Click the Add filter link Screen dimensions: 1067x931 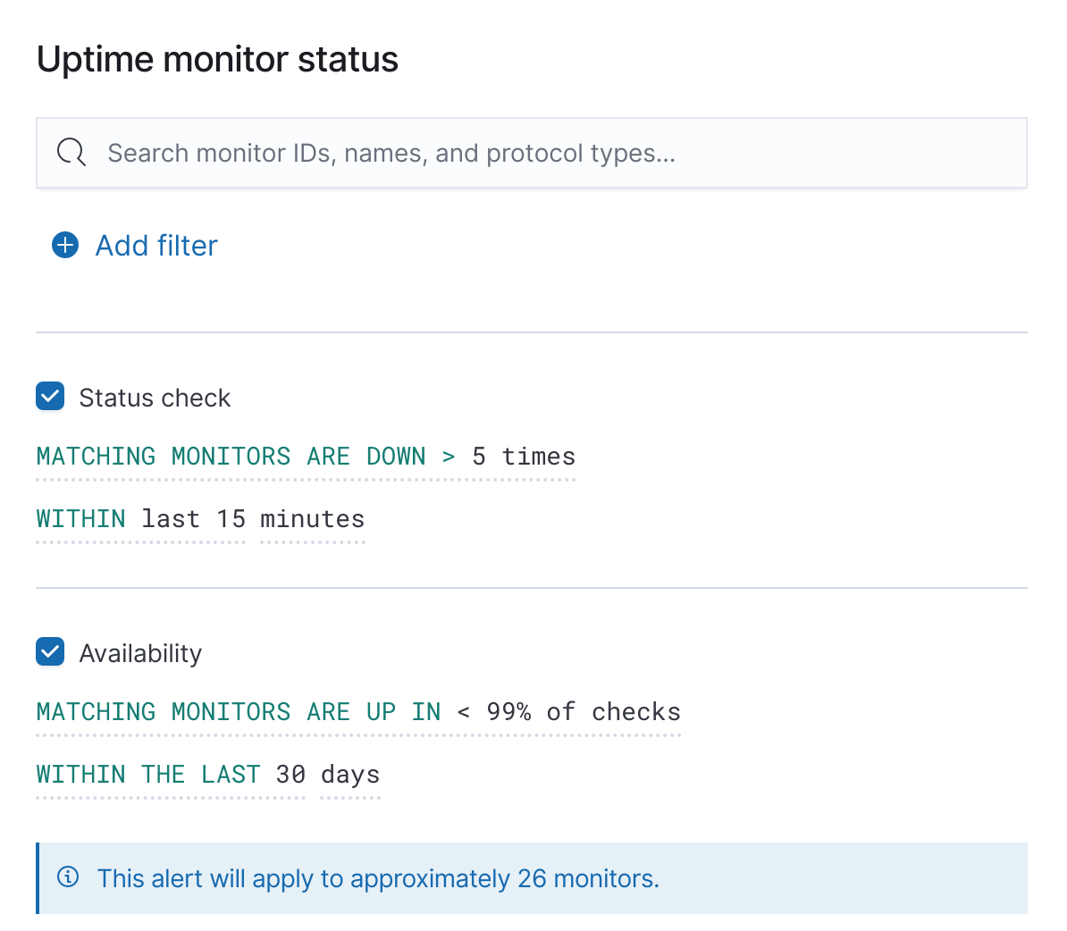(x=155, y=245)
